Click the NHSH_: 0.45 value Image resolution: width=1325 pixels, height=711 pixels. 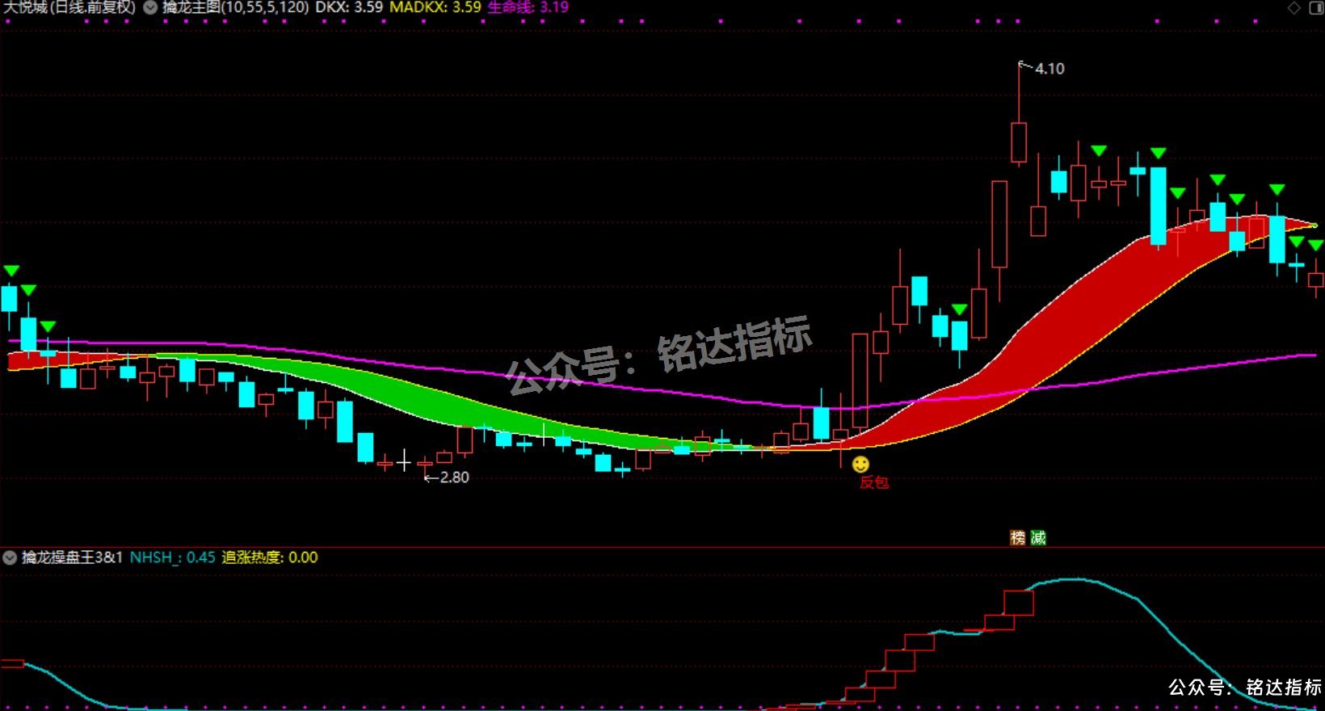pyautogui.click(x=173, y=557)
